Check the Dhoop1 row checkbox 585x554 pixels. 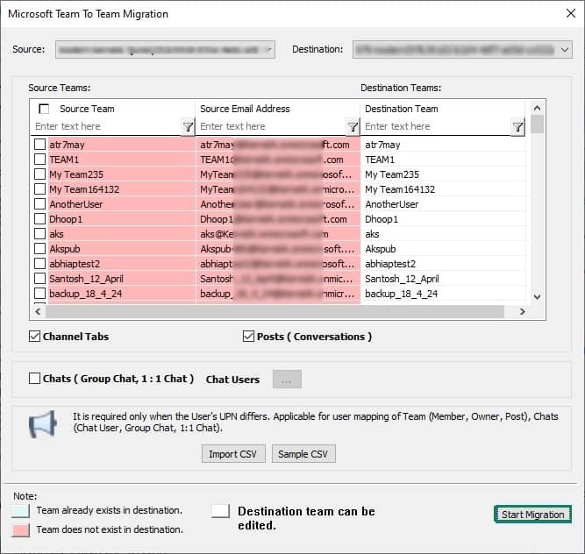click(x=40, y=219)
